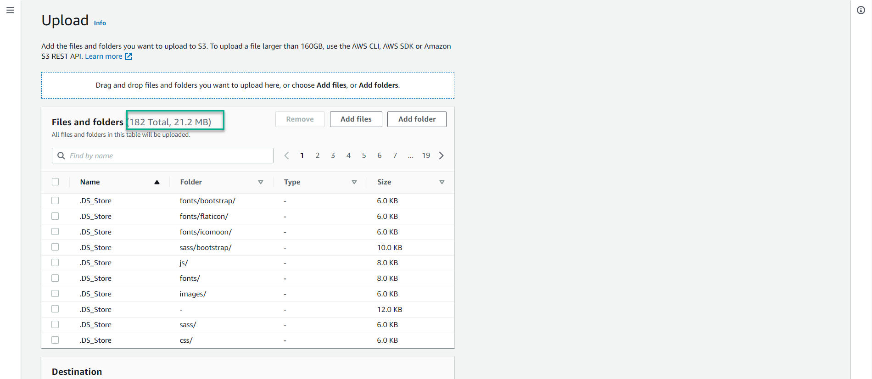872x379 pixels.
Task: Click the Add files button
Action: pyautogui.click(x=356, y=119)
